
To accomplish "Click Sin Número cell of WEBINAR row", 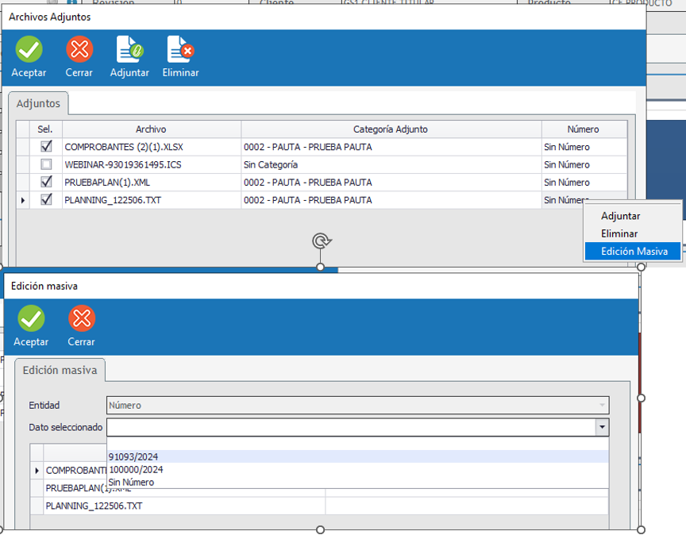I will pyautogui.click(x=584, y=164).
